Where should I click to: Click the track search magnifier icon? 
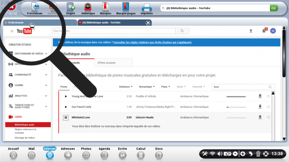click(x=270, y=87)
